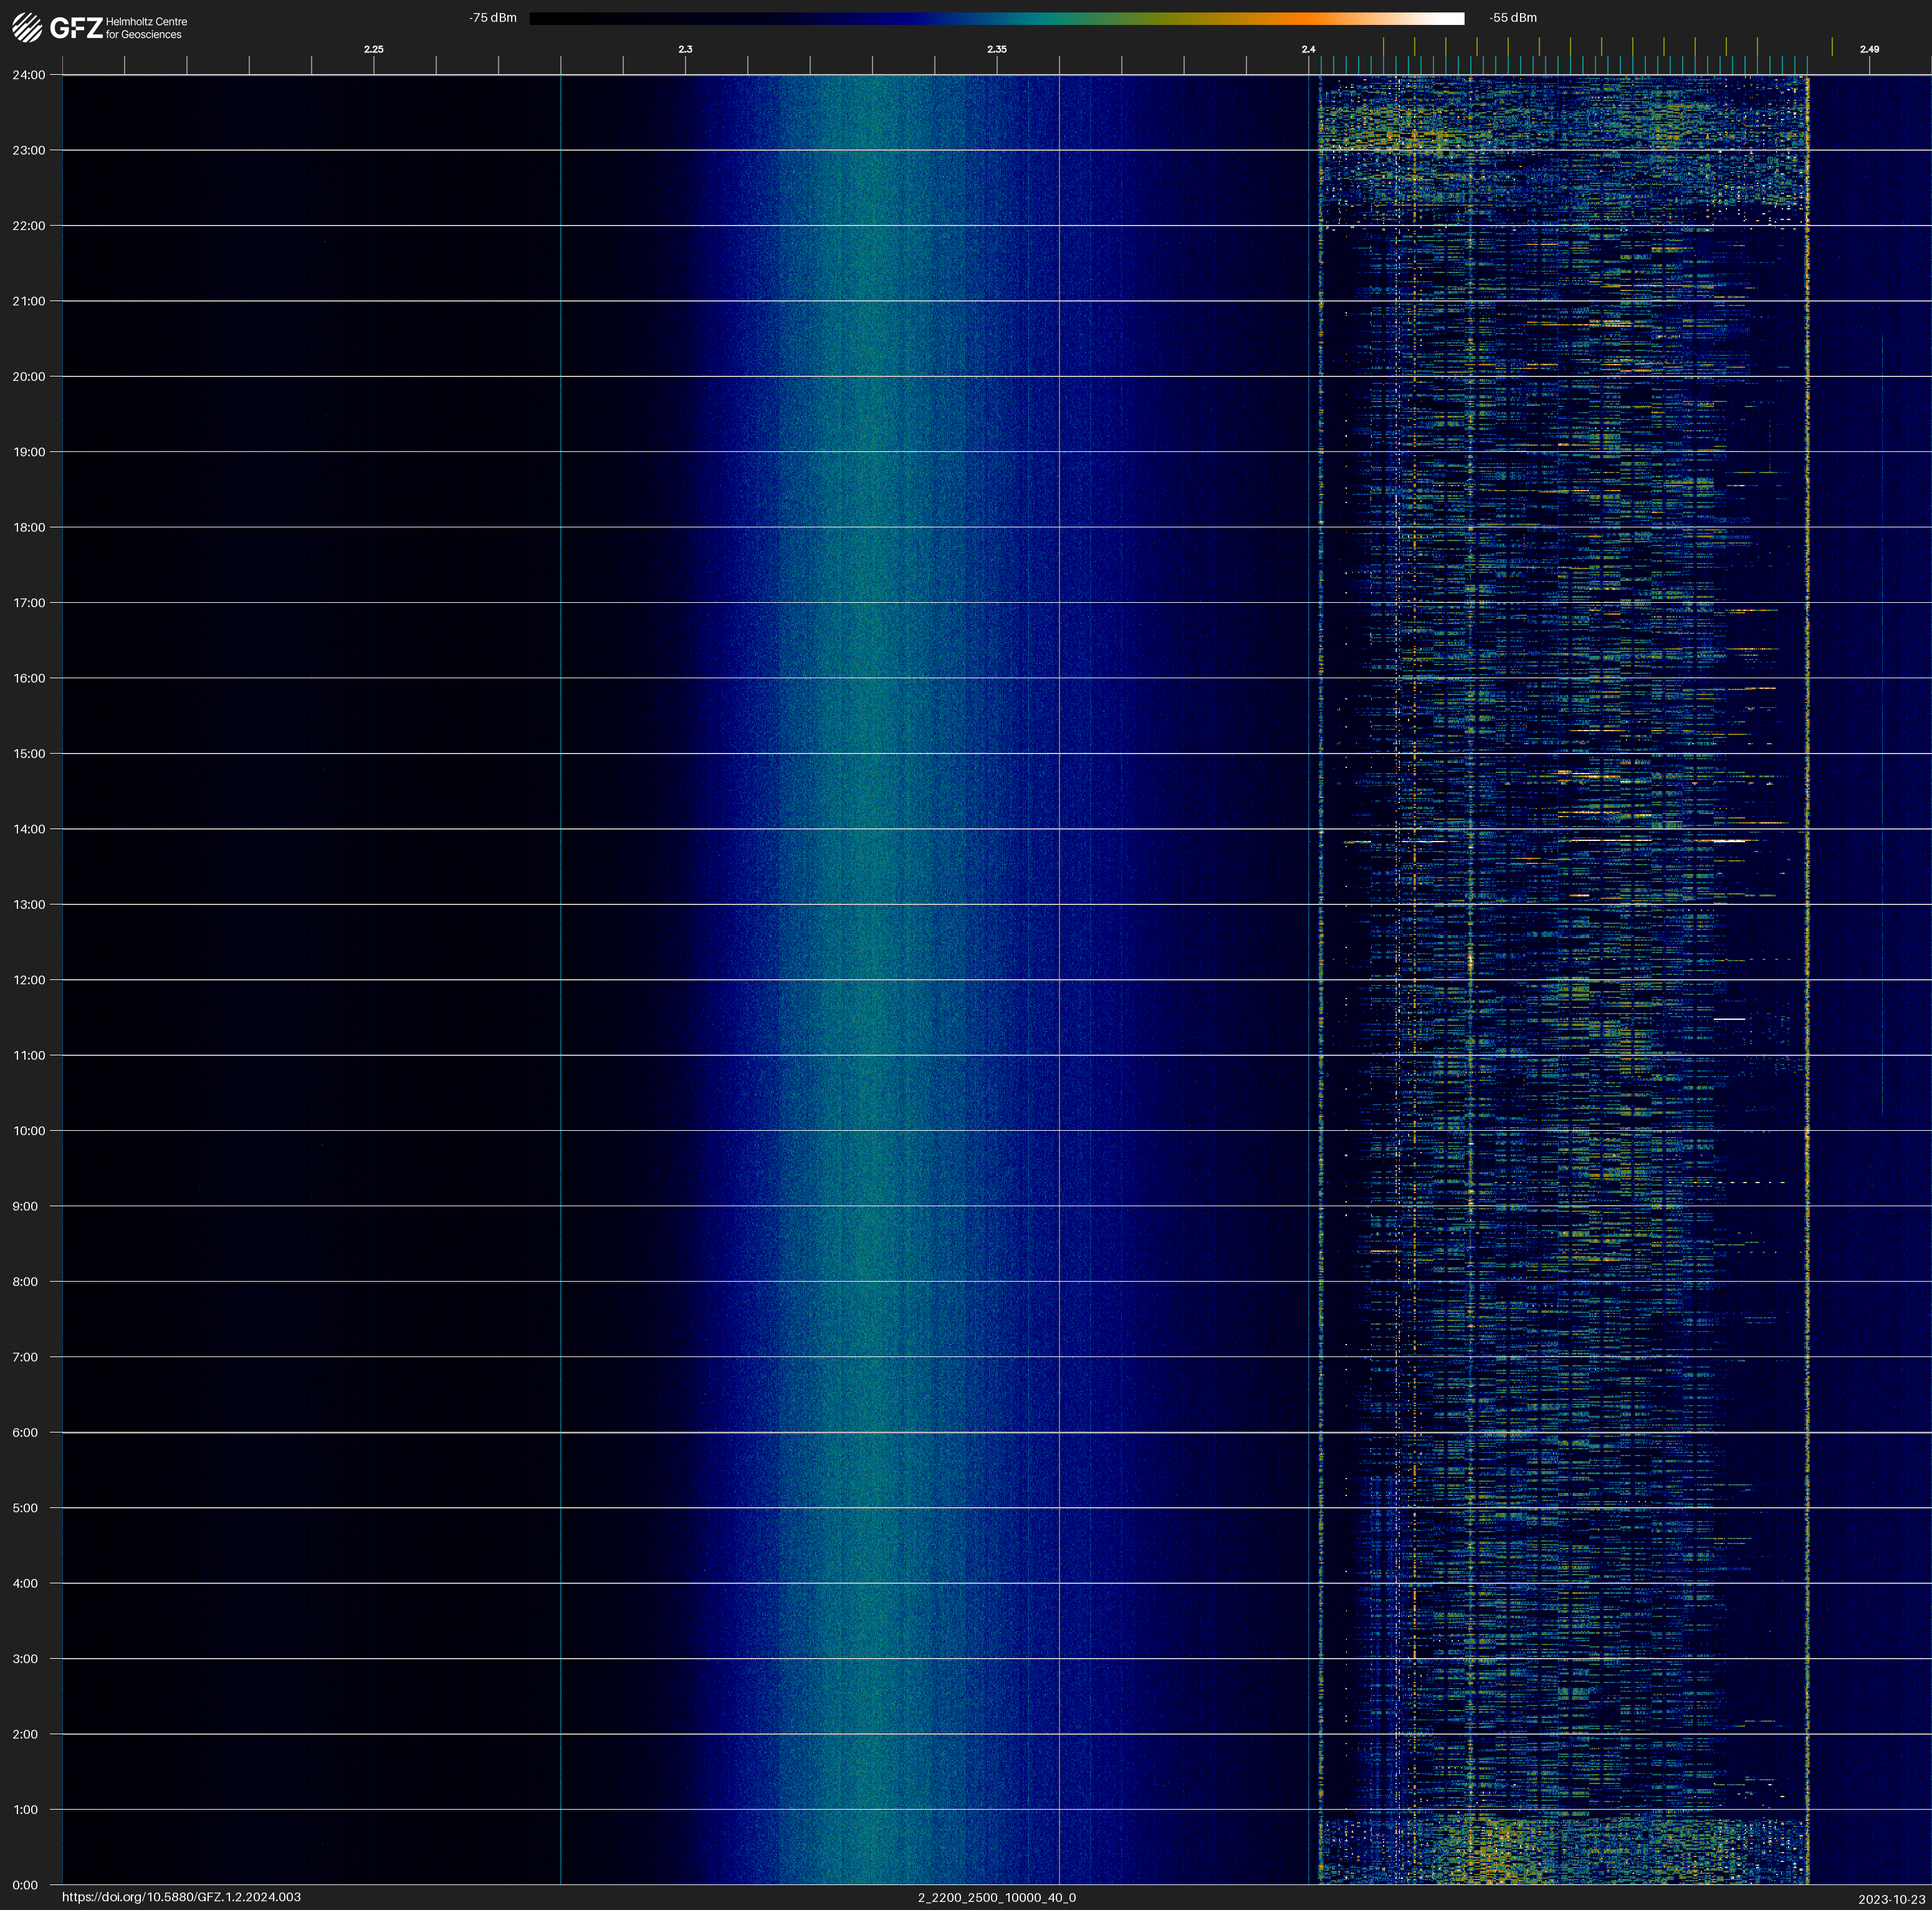Click the 24:00 time marker
Screen dimensions: 1932x1910
[29, 75]
